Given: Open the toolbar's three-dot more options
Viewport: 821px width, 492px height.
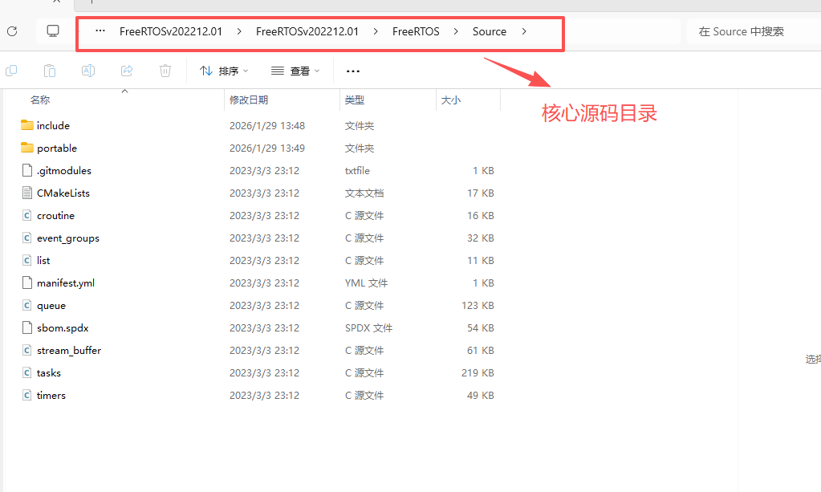Looking at the screenshot, I should [352, 71].
